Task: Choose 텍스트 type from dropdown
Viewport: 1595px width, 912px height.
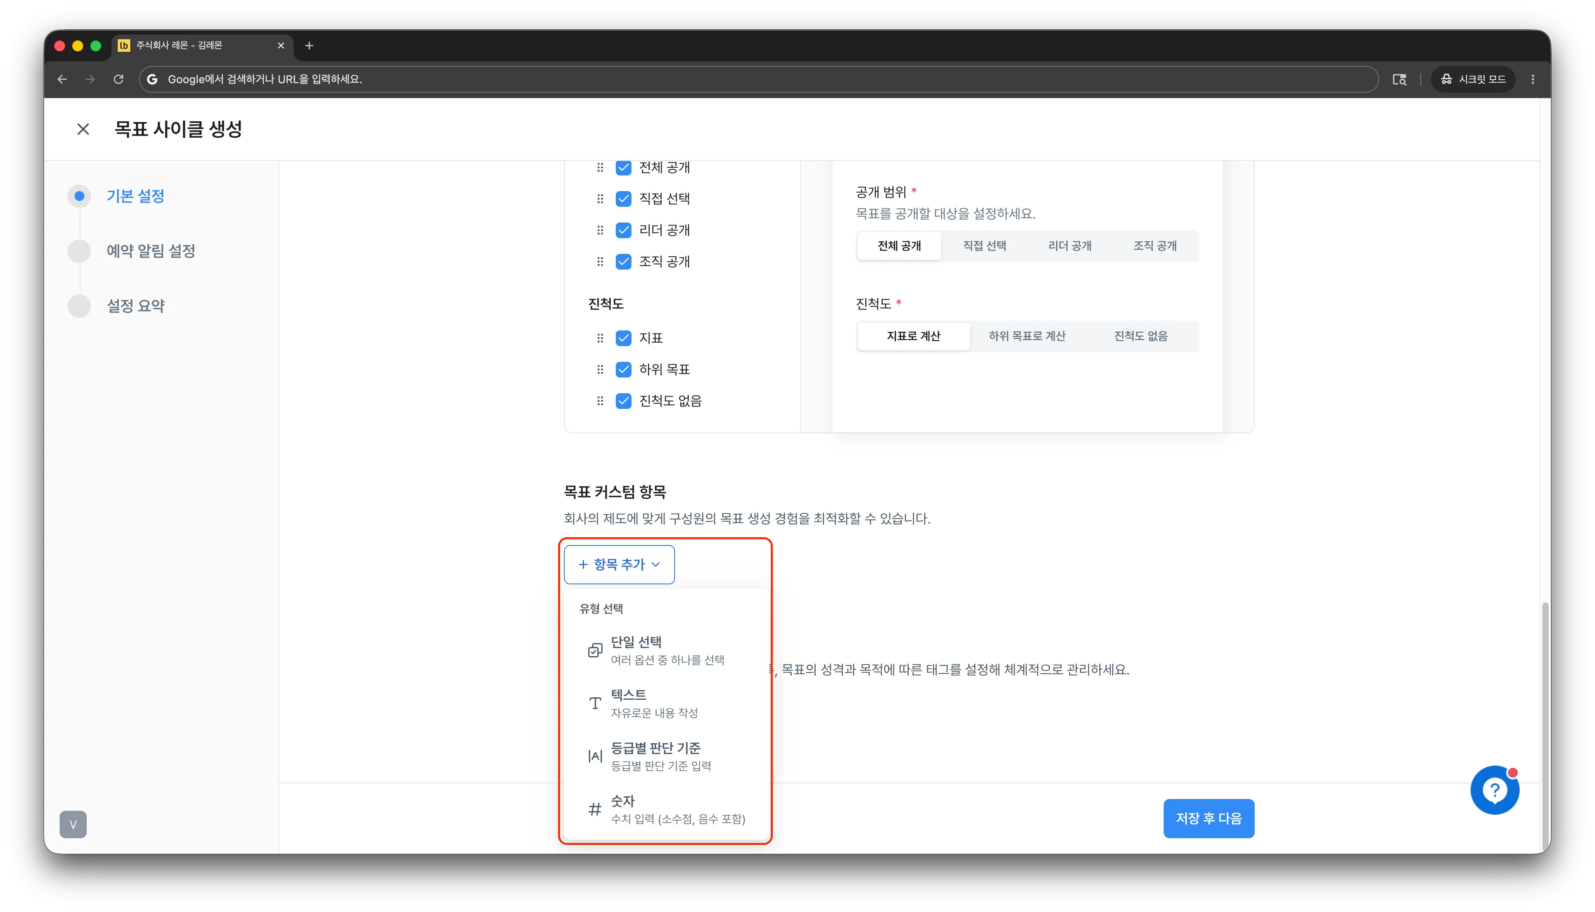Action: pos(666,703)
